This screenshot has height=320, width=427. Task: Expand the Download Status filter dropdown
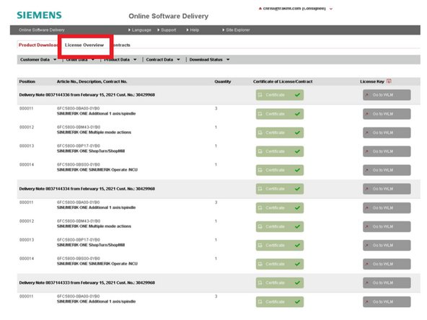[x=209, y=60]
